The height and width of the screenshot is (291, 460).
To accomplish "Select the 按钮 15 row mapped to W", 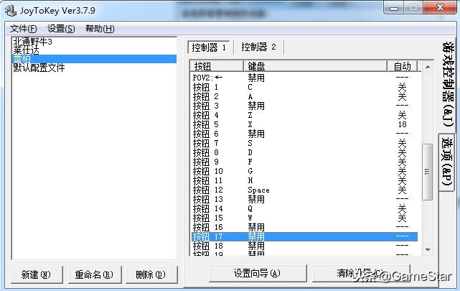I will coord(304,218).
